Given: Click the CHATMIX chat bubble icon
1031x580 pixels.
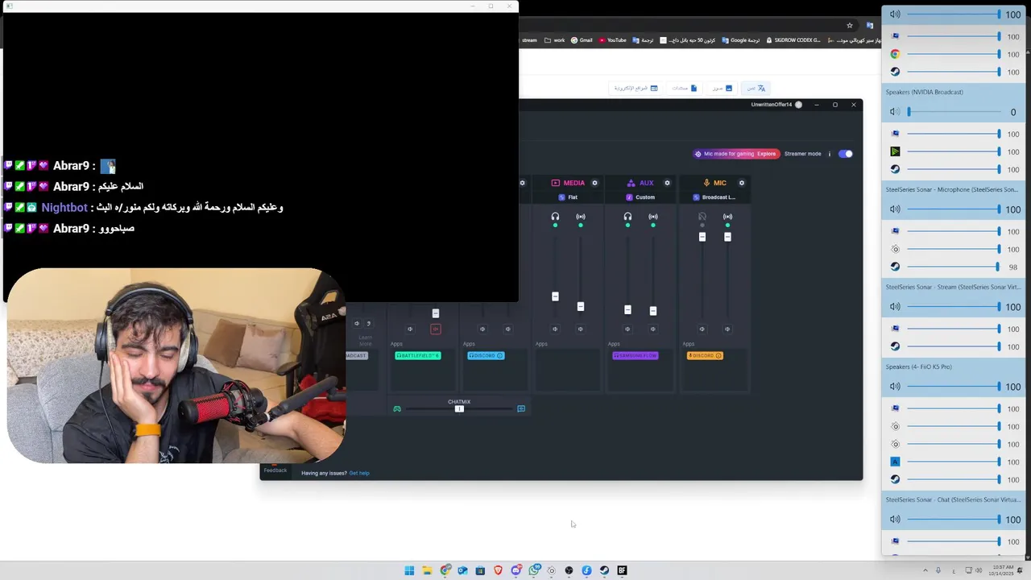Looking at the screenshot, I should point(521,409).
